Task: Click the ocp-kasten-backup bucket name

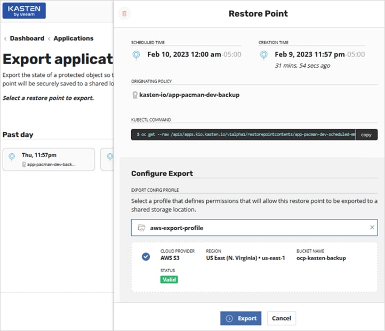Action: 321,258
